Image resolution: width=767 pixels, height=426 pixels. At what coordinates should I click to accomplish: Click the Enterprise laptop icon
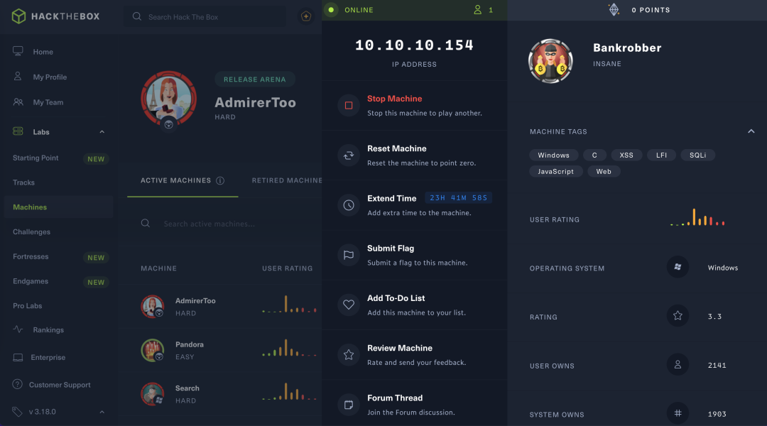click(x=18, y=357)
